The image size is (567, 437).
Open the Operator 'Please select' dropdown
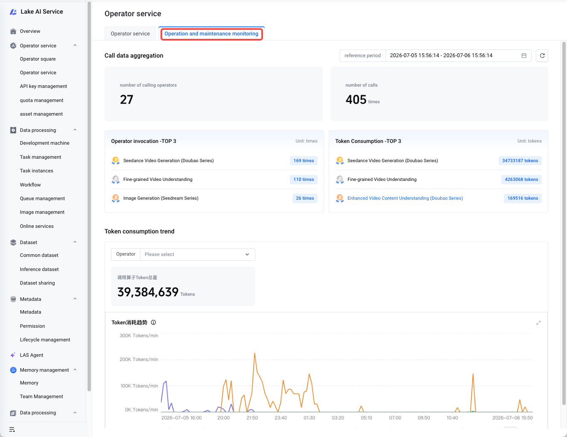(197, 254)
